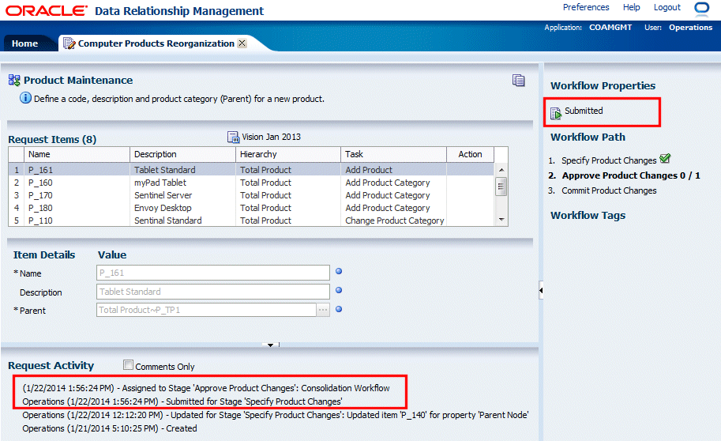Click the Request Items scrollbar thumb
The width and height of the screenshot is (721, 441).
coord(501,187)
